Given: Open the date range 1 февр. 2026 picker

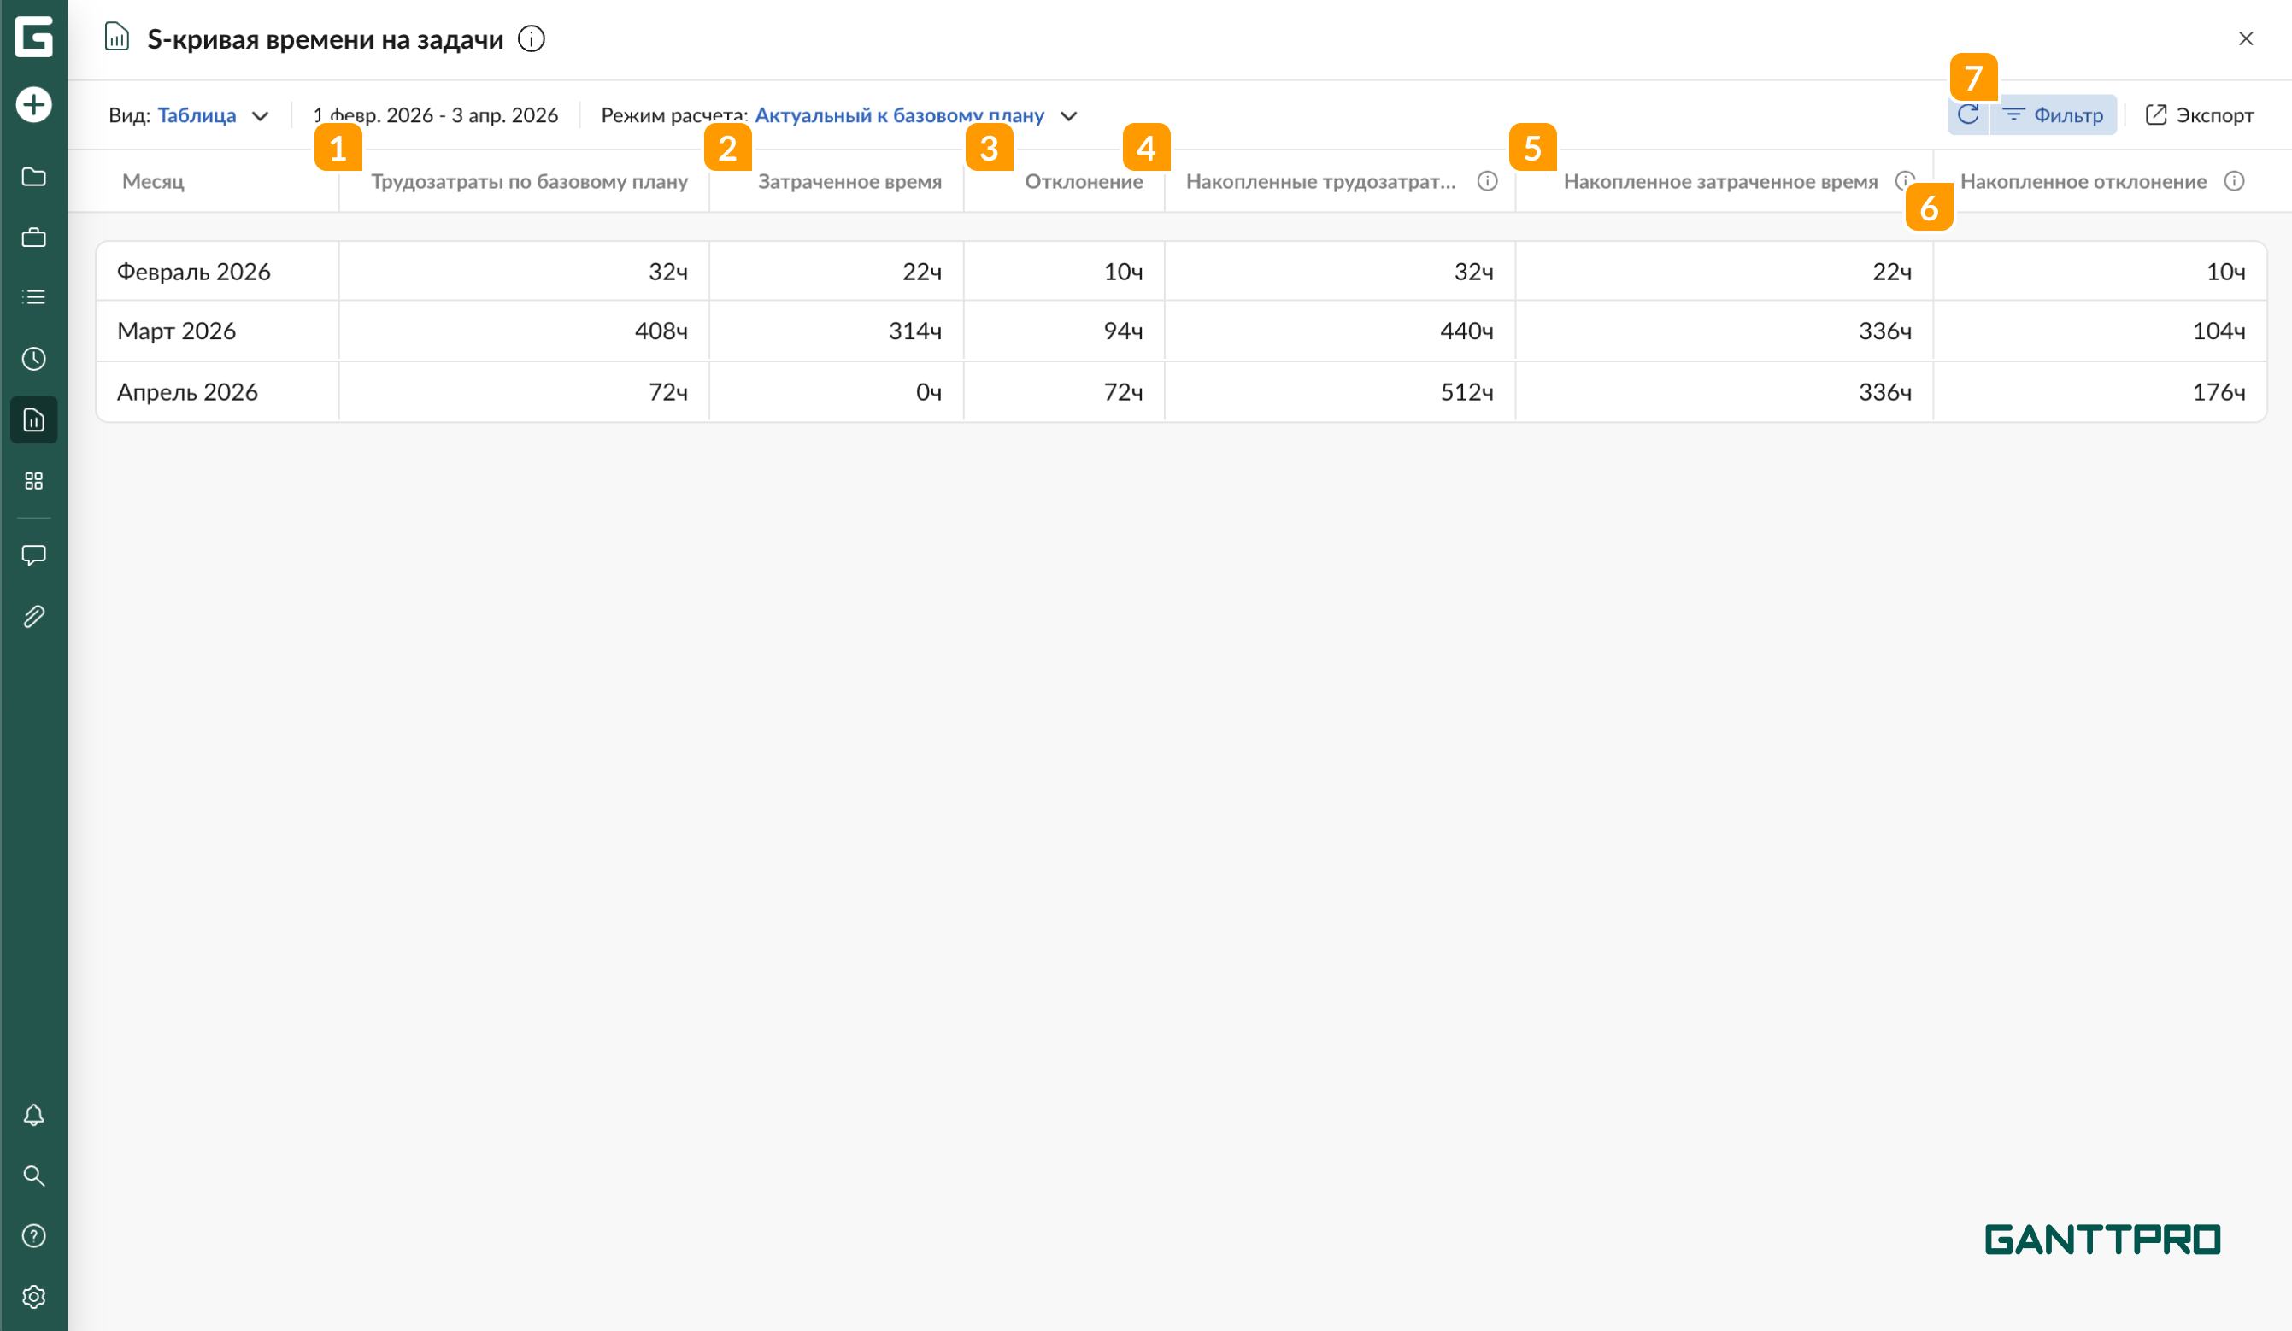Looking at the screenshot, I should click(436, 115).
